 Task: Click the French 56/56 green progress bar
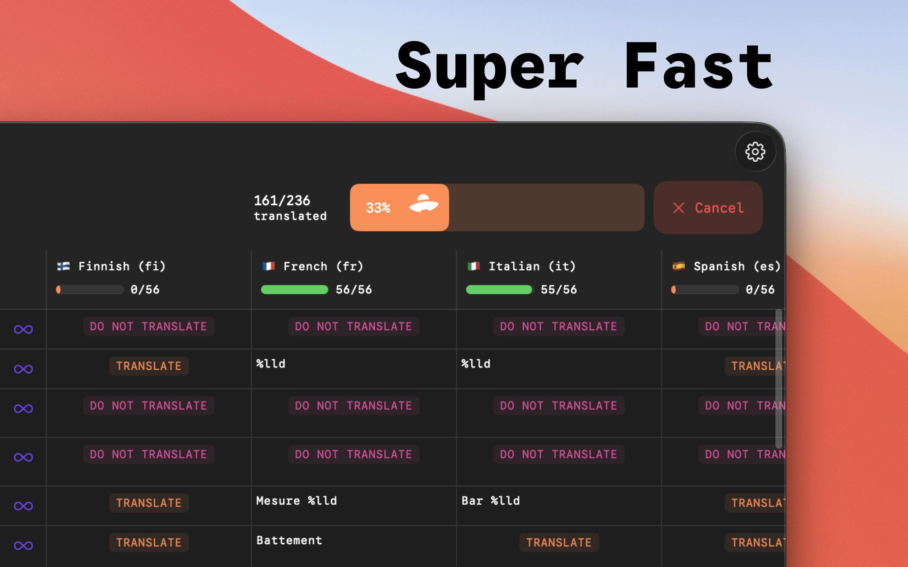pos(294,290)
